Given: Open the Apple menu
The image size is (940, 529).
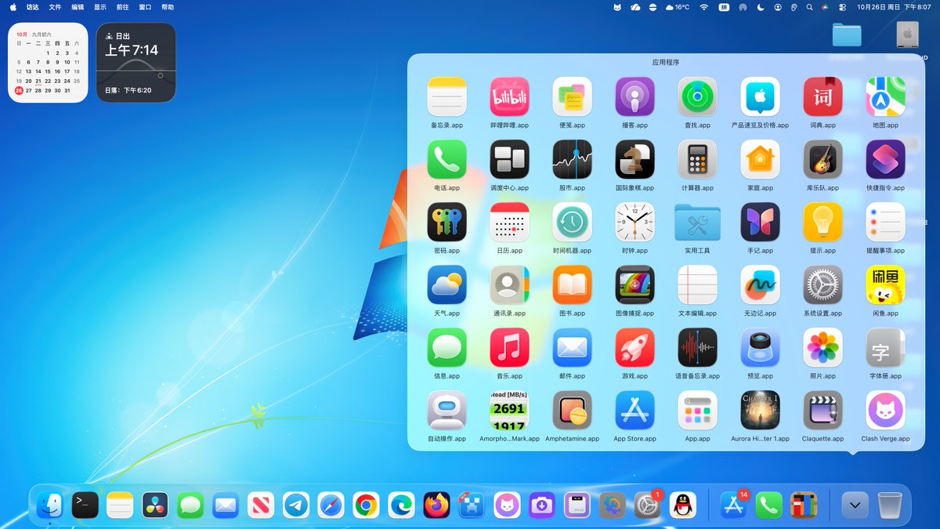Looking at the screenshot, I should click(x=13, y=7).
